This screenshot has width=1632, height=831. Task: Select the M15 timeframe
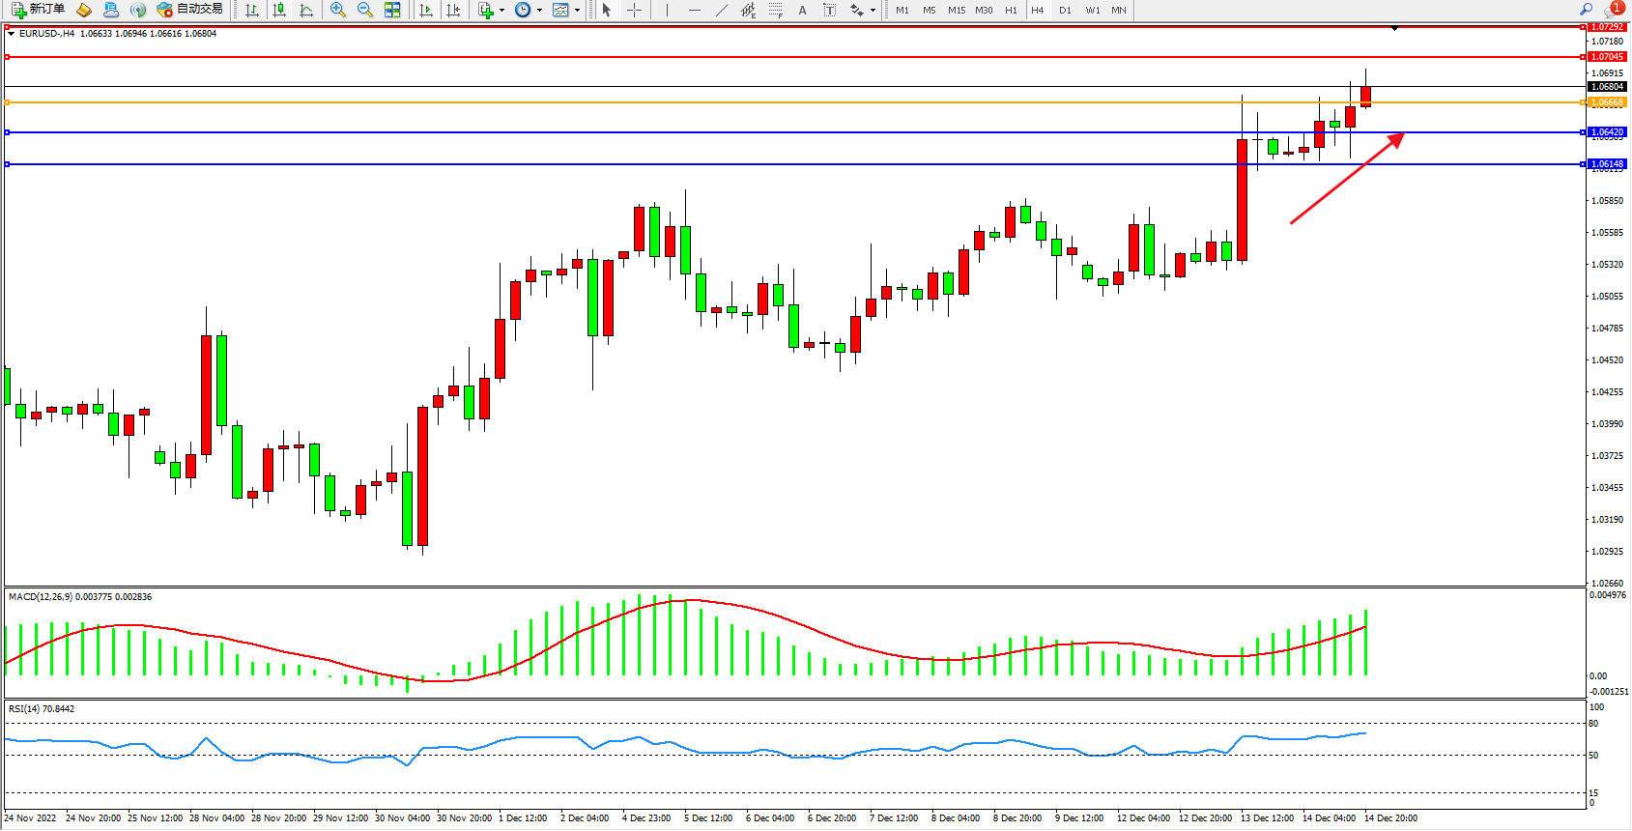pyautogui.click(x=957, y=10)
